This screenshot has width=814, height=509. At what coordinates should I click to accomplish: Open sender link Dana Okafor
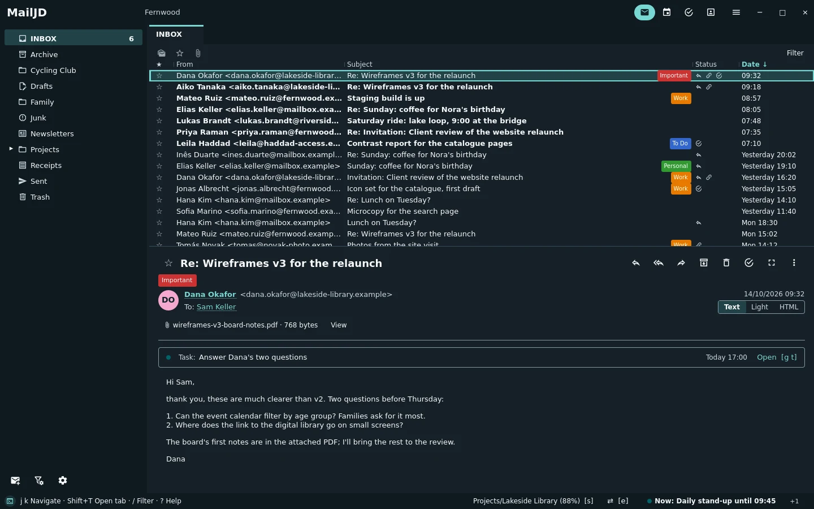(210, 295)
